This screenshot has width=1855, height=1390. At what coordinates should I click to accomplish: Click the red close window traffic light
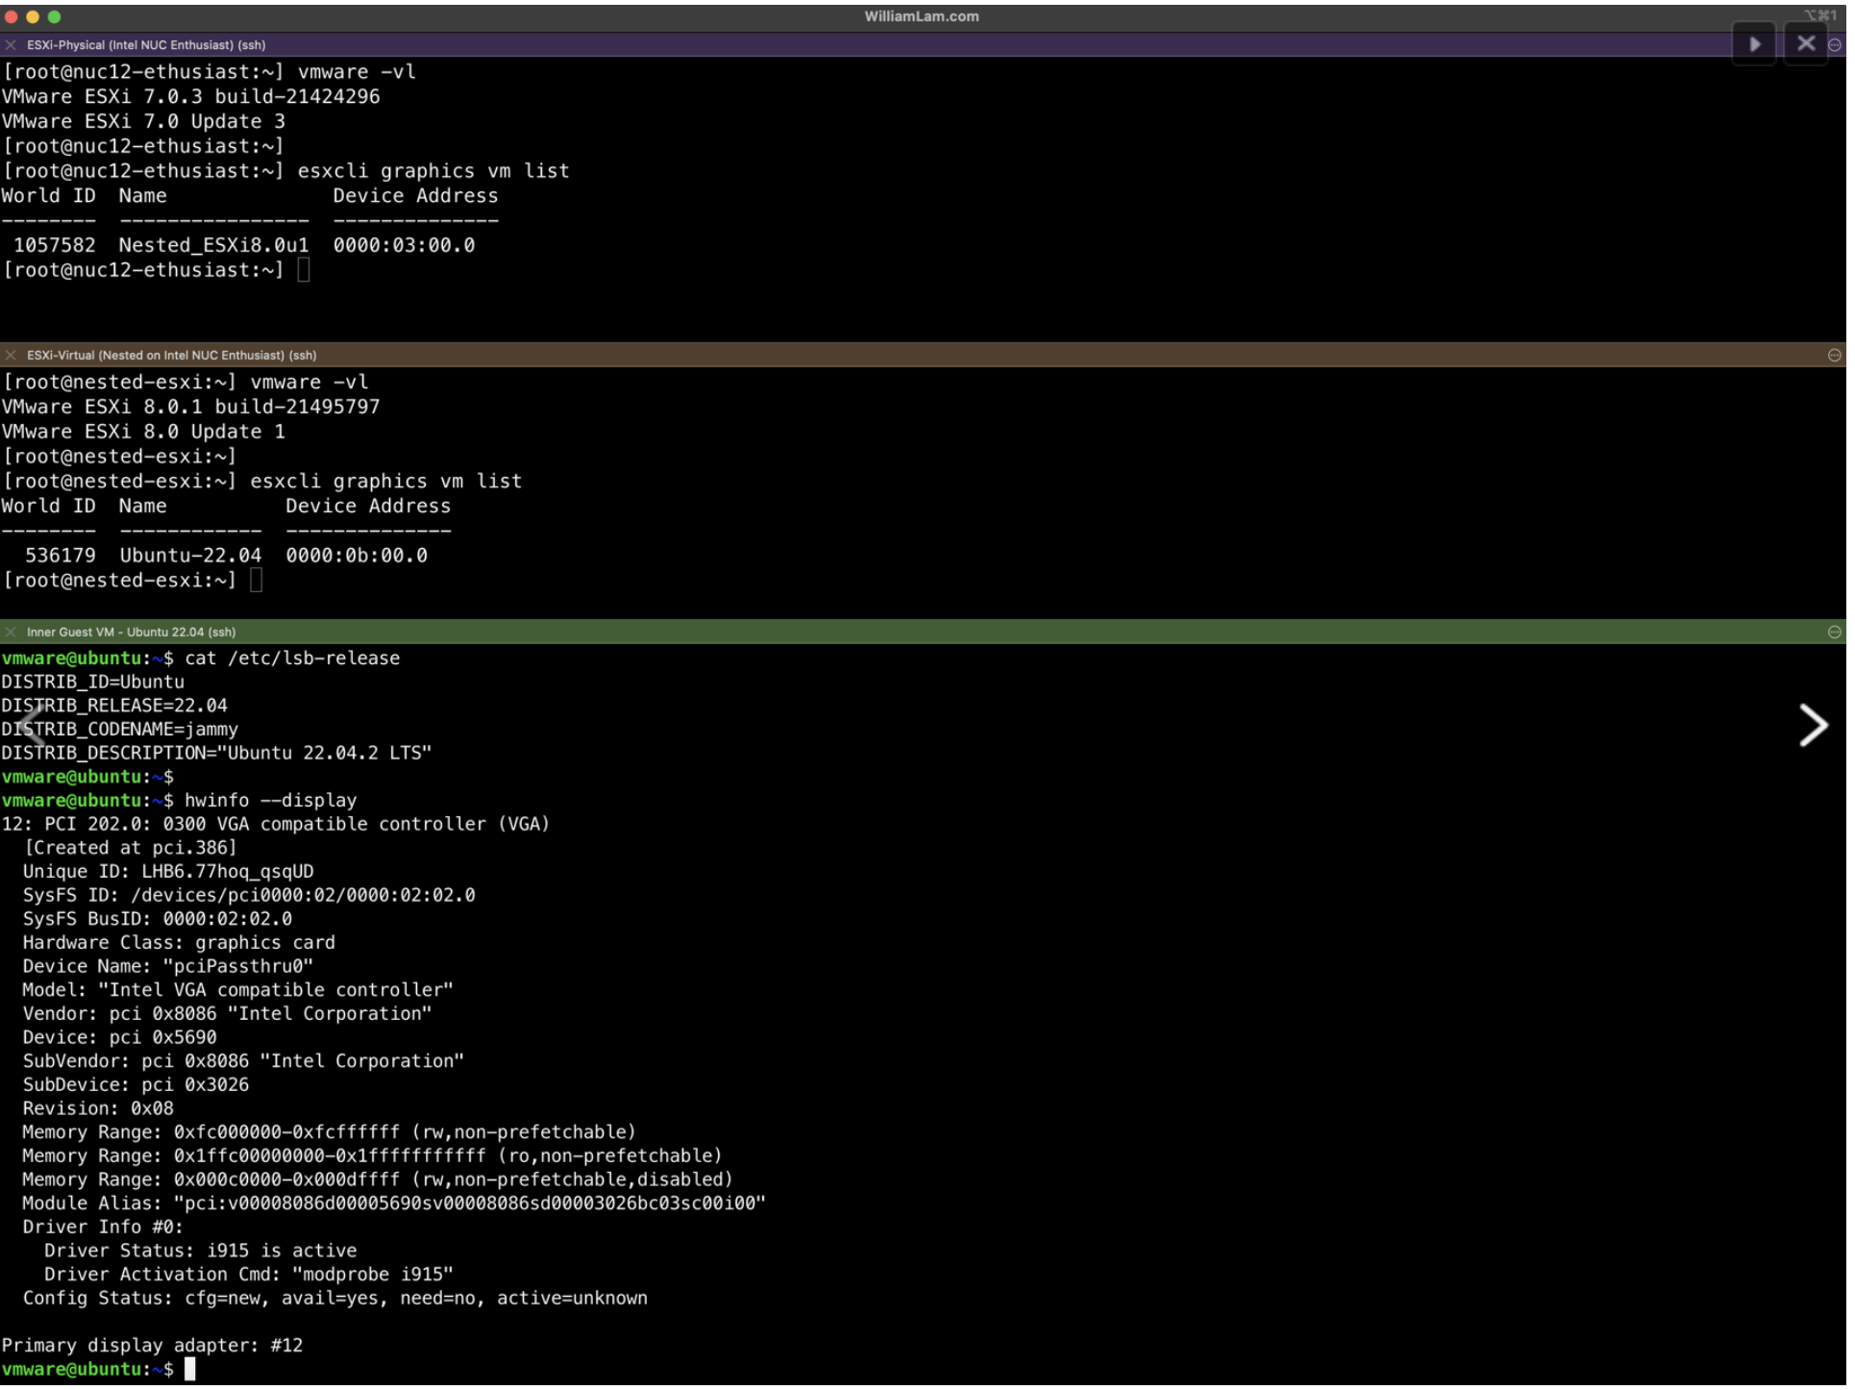point(12,16)
